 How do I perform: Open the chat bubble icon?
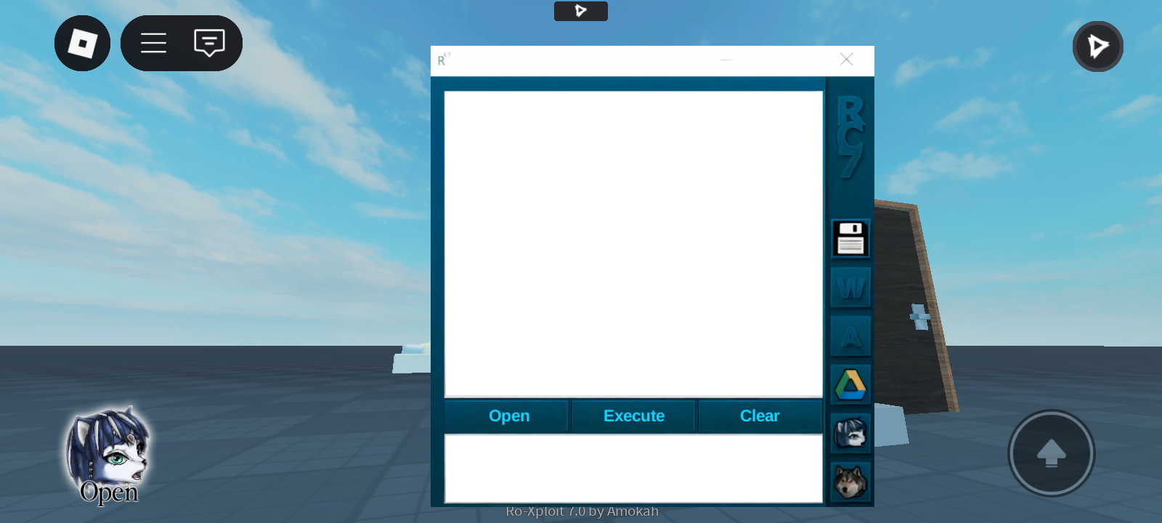(209, 44)
